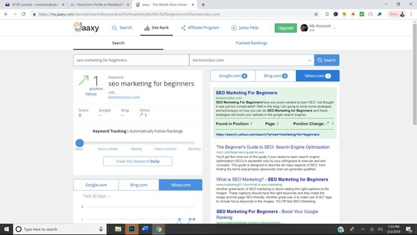Click the browser forward arrow
The height and width of the screenshot is (235, 417).
click(x=14, y=14)
